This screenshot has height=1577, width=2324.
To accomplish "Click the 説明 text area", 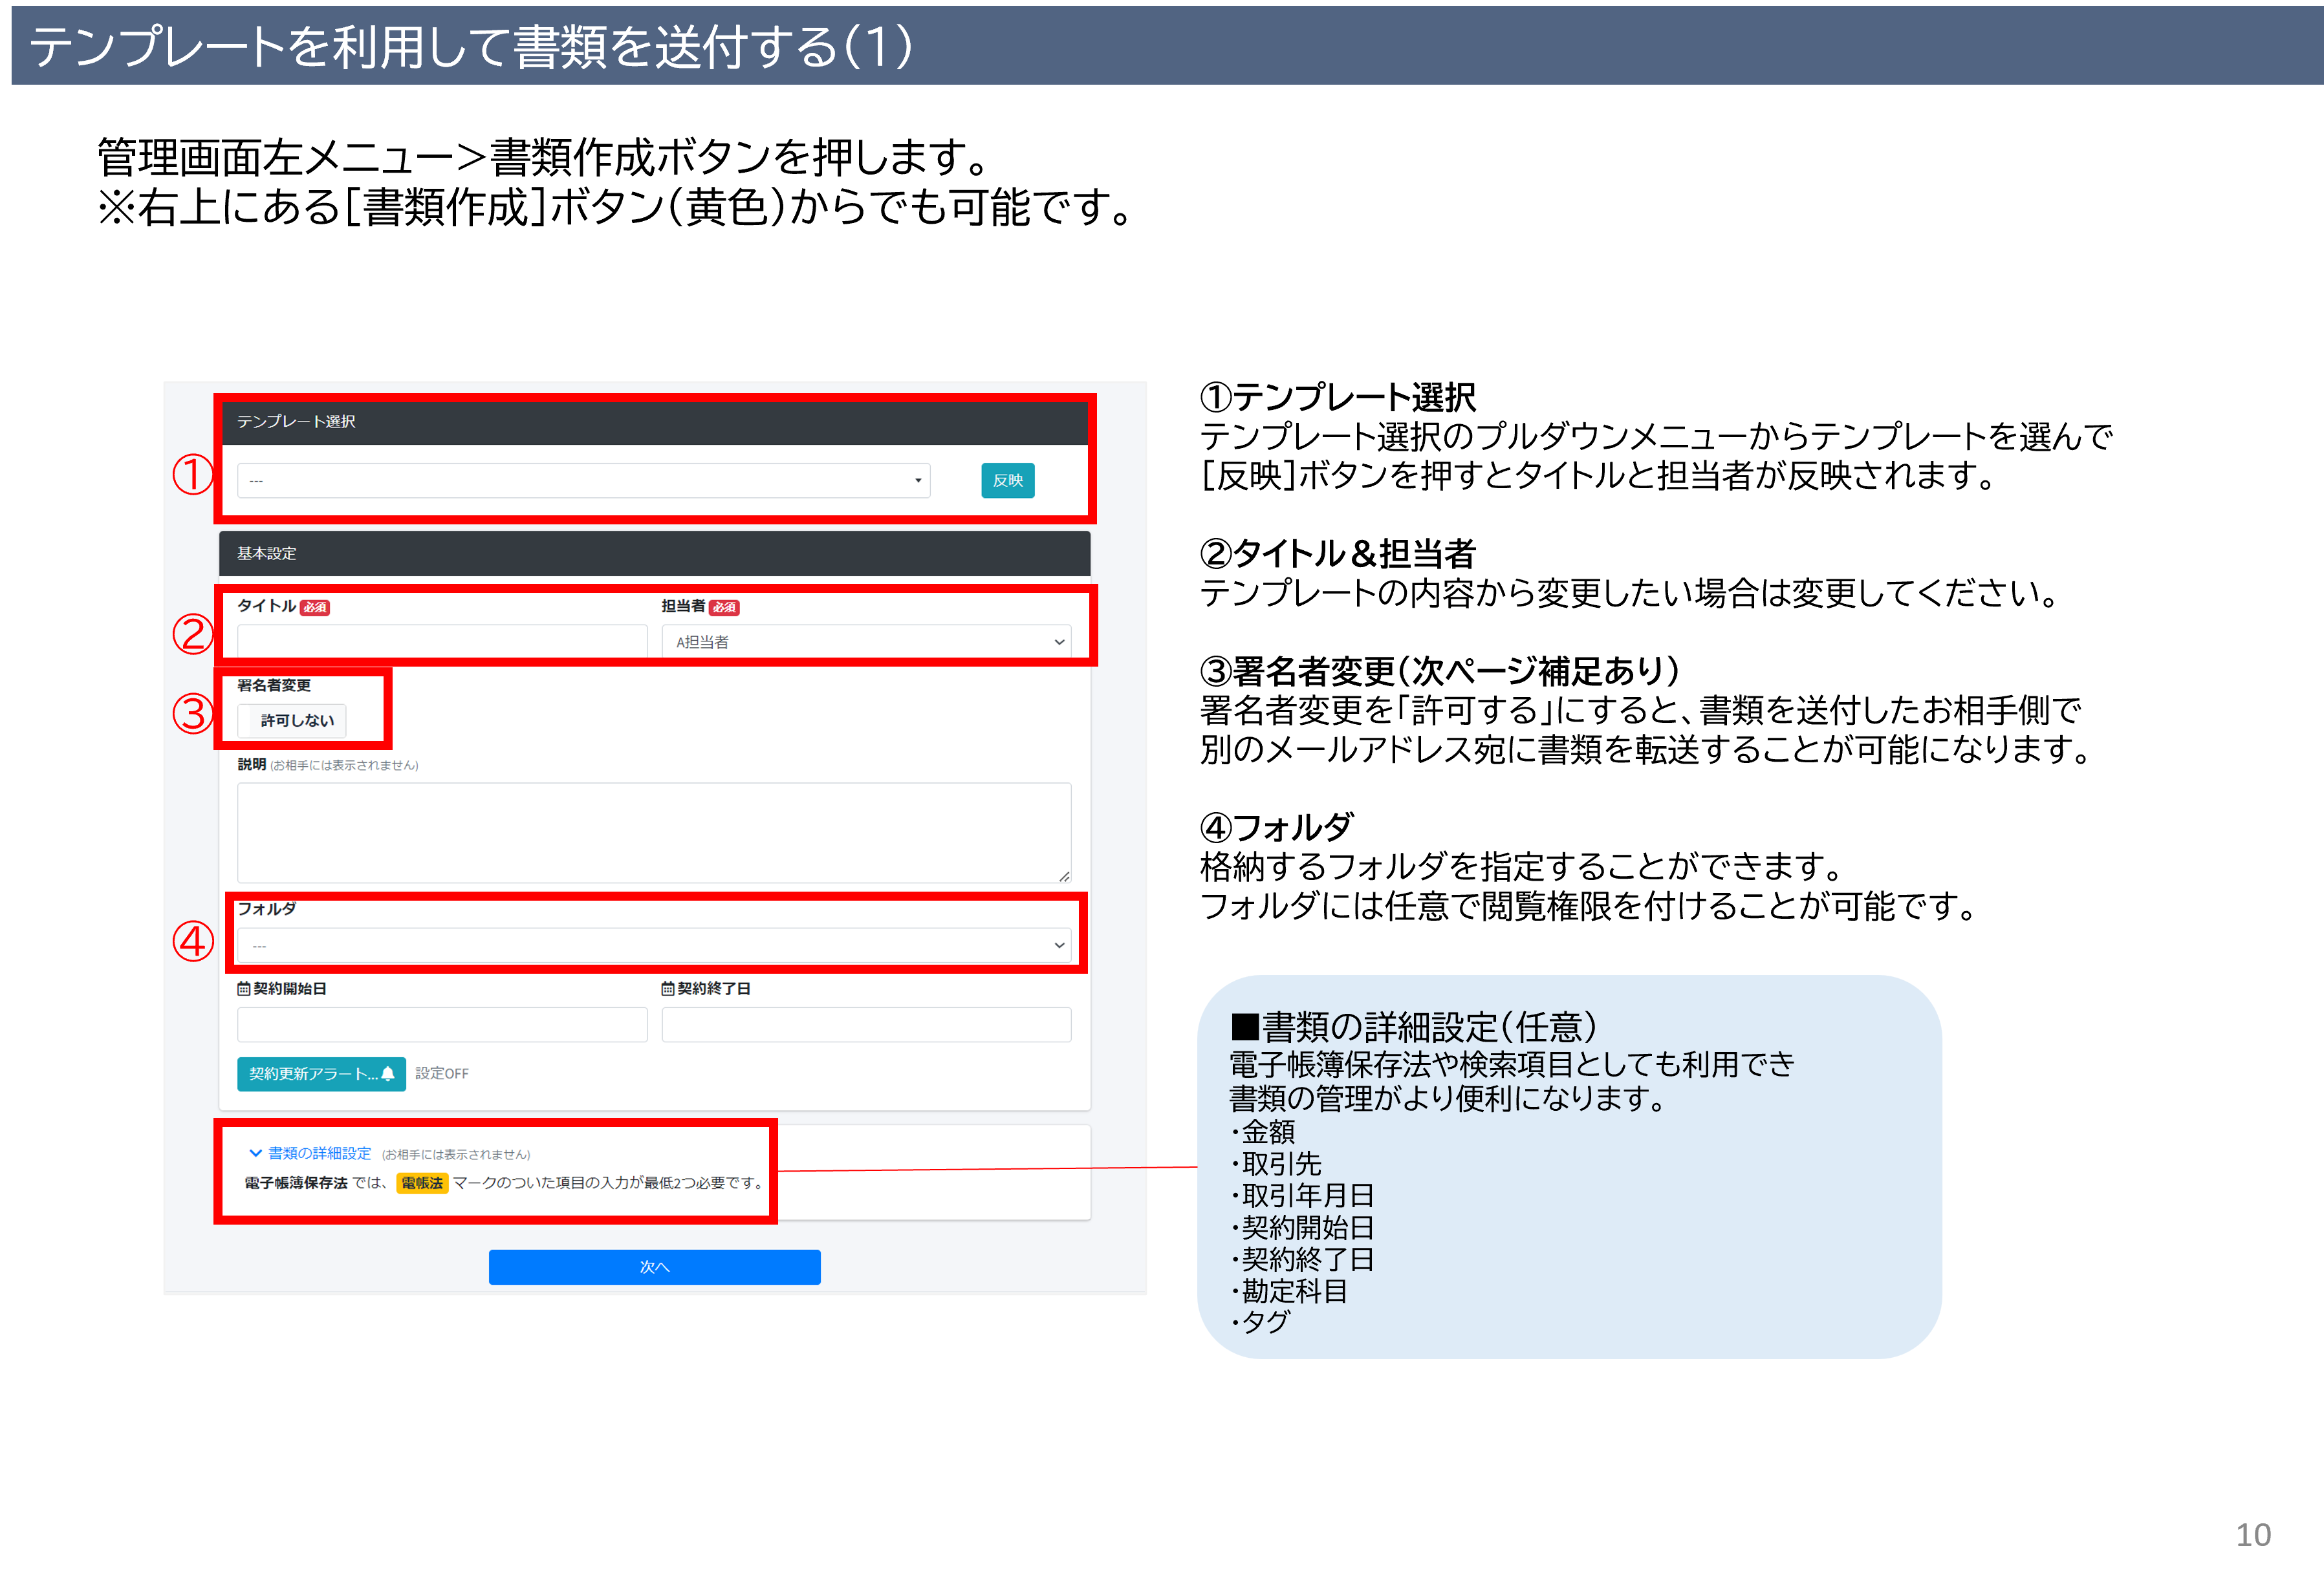I will coord(654,831).
